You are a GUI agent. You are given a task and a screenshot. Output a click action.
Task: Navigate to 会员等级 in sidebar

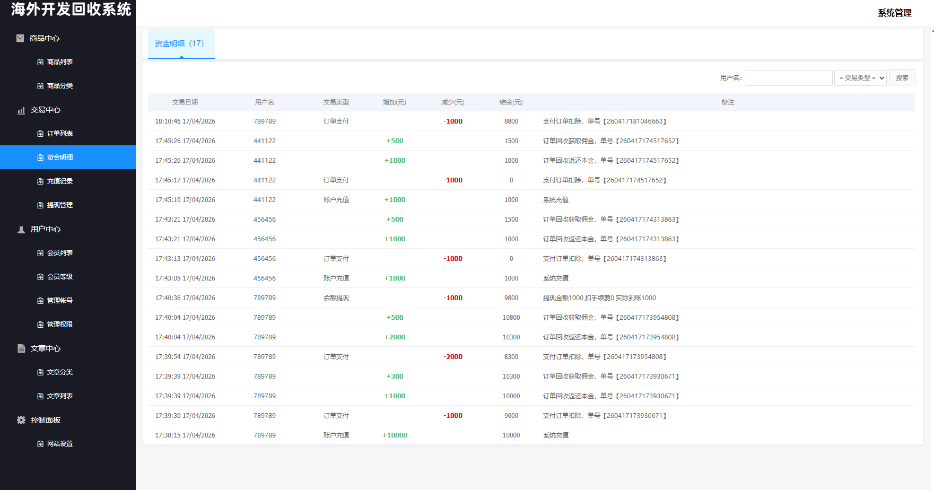[x=59, y=276]
